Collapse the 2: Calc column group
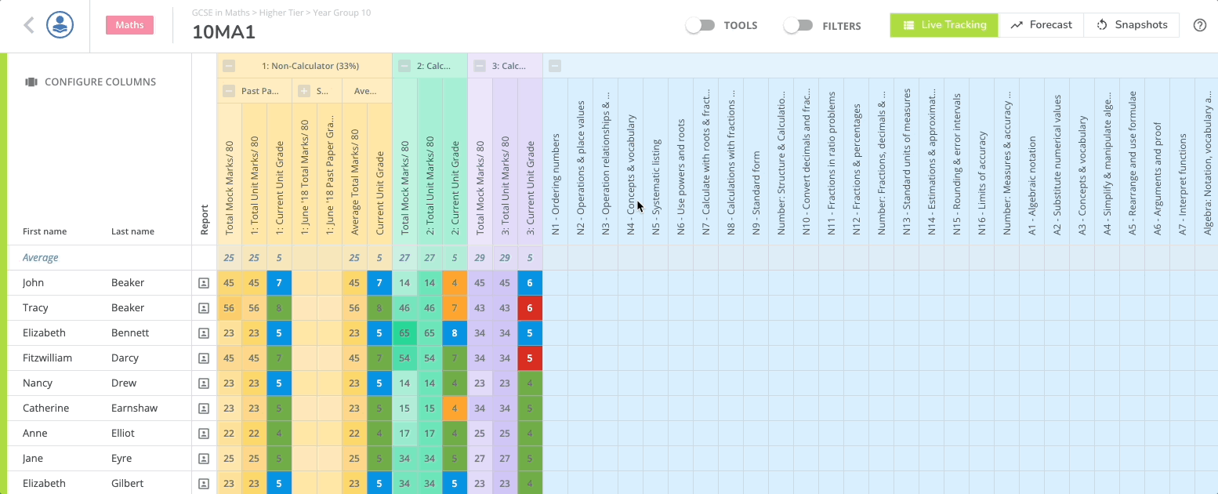The image size is (1218, 494). [404, 66]
